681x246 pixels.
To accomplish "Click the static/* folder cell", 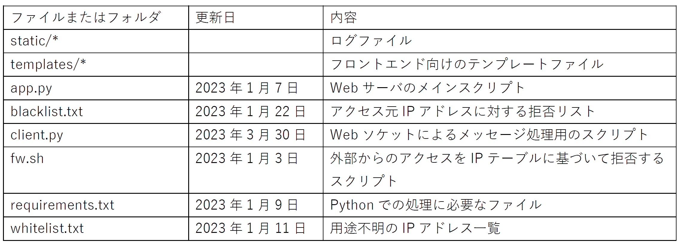I will [34, 41].
